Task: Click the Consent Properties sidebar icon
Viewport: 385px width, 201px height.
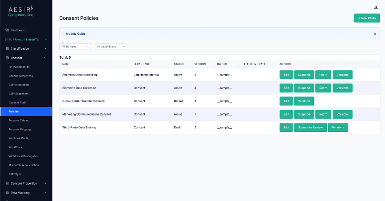Action: [7, 184]
